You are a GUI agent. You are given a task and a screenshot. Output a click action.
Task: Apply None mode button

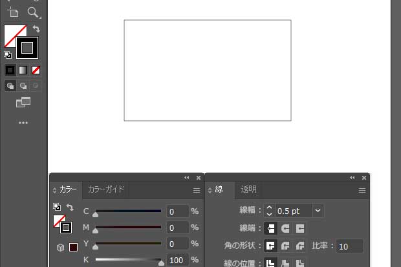point(36,70)
